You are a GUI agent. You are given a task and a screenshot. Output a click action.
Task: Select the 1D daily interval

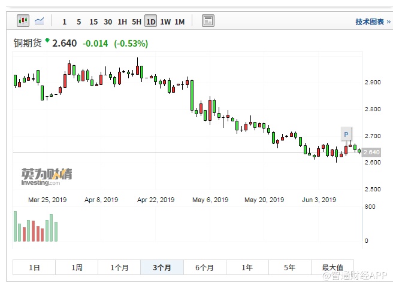coord(150,22)
